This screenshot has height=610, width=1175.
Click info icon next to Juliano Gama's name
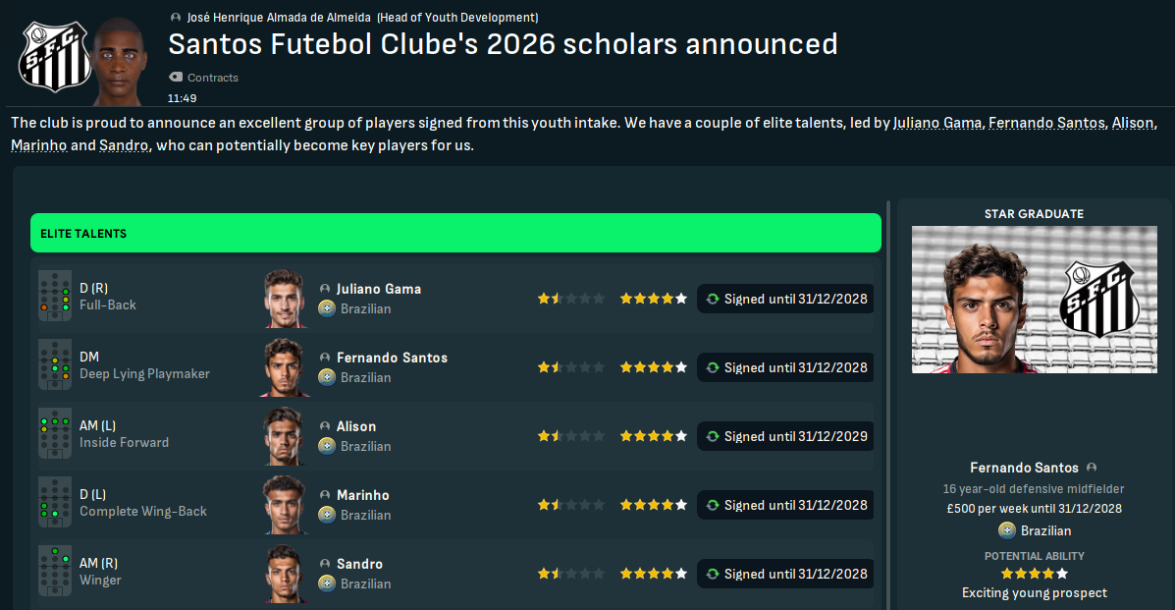point(326,289)
